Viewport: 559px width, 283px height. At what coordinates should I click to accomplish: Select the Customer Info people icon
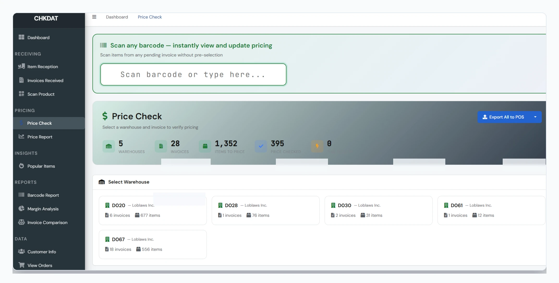pyautogui.click(x=21, y=251)
